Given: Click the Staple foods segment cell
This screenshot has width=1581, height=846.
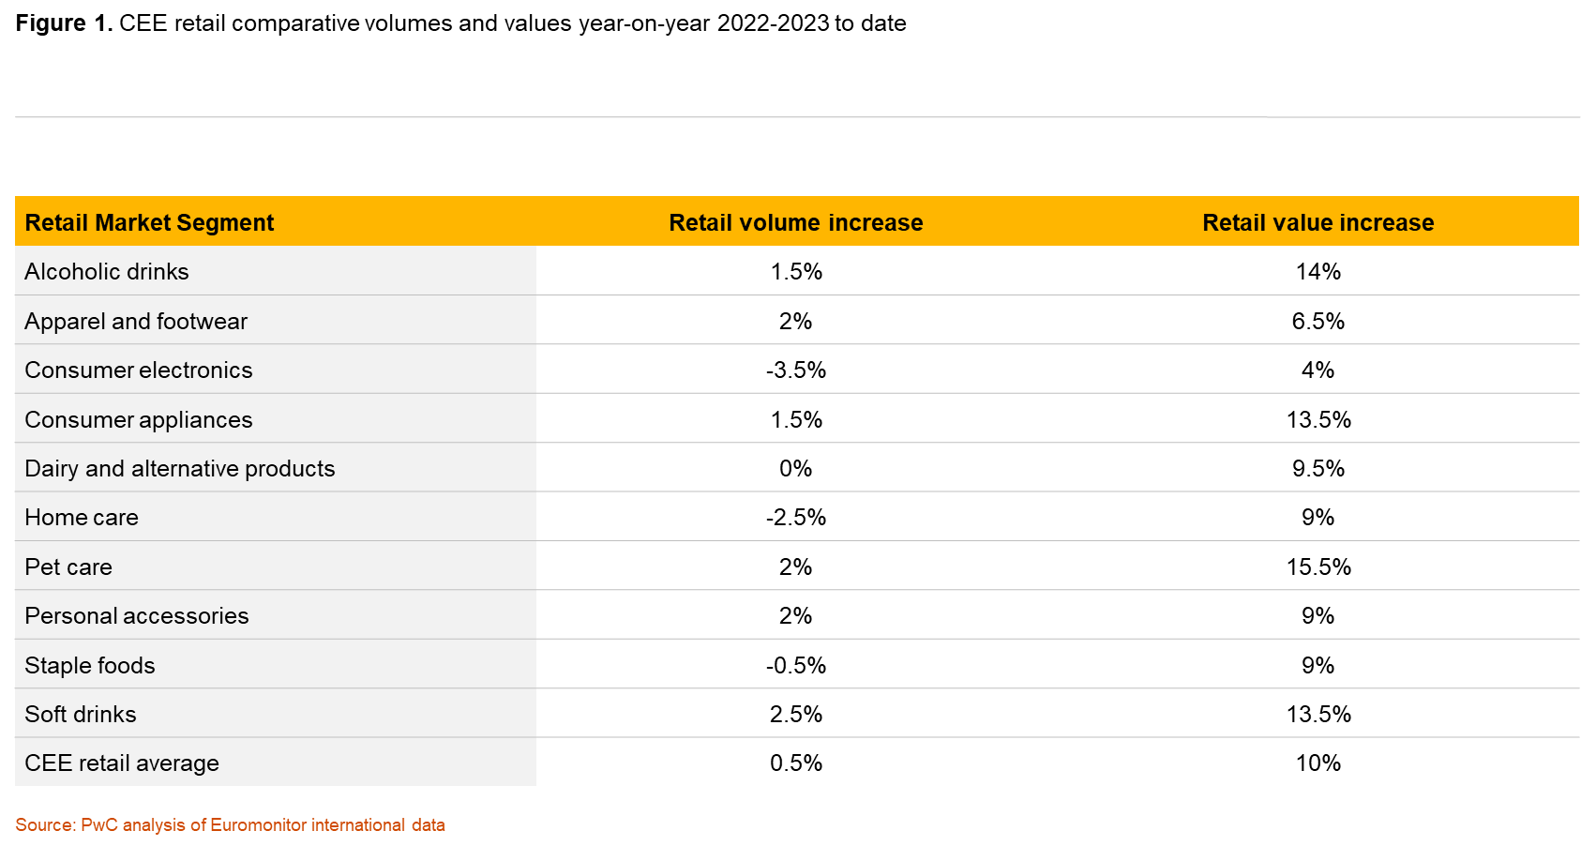Looking at the screenshot, I should pyautogui.click(x=90, y=666).
